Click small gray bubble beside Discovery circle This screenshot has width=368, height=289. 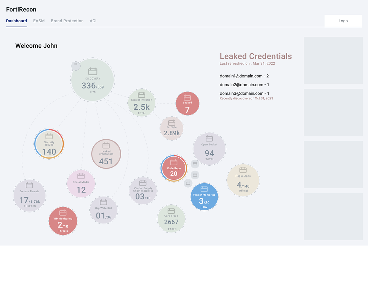(x=76, y=66)
